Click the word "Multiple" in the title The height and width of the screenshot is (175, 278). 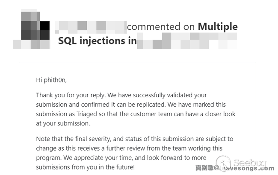coord(217,26)
